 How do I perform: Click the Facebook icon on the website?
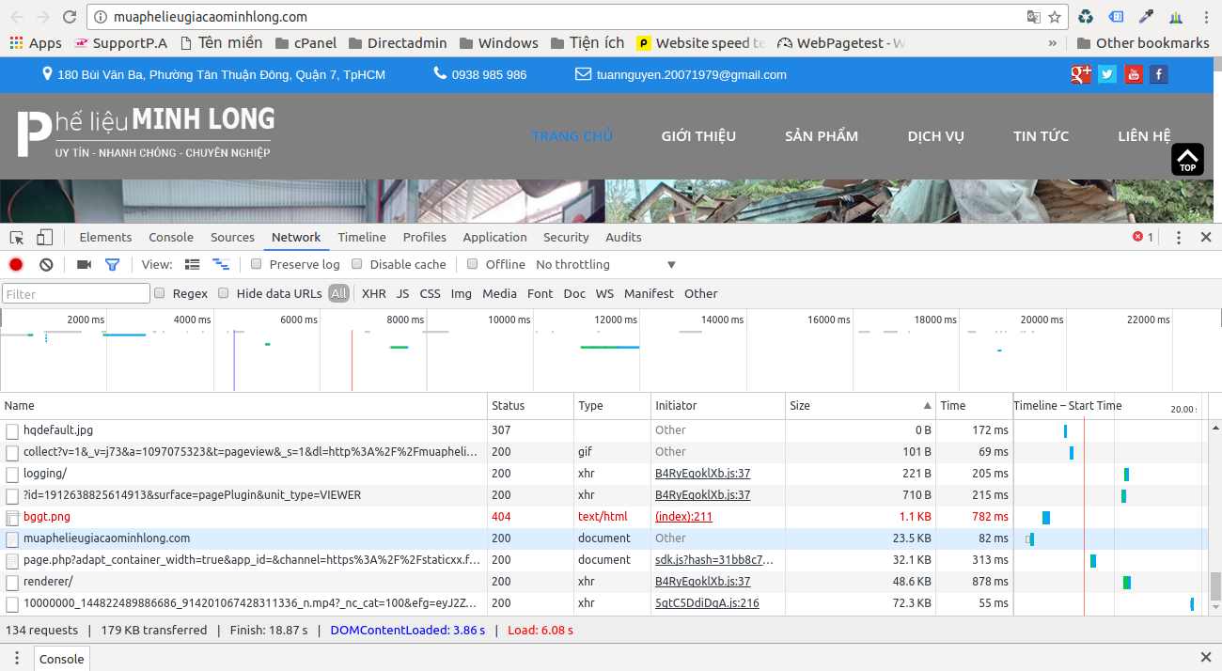[x=1159, y=74]
